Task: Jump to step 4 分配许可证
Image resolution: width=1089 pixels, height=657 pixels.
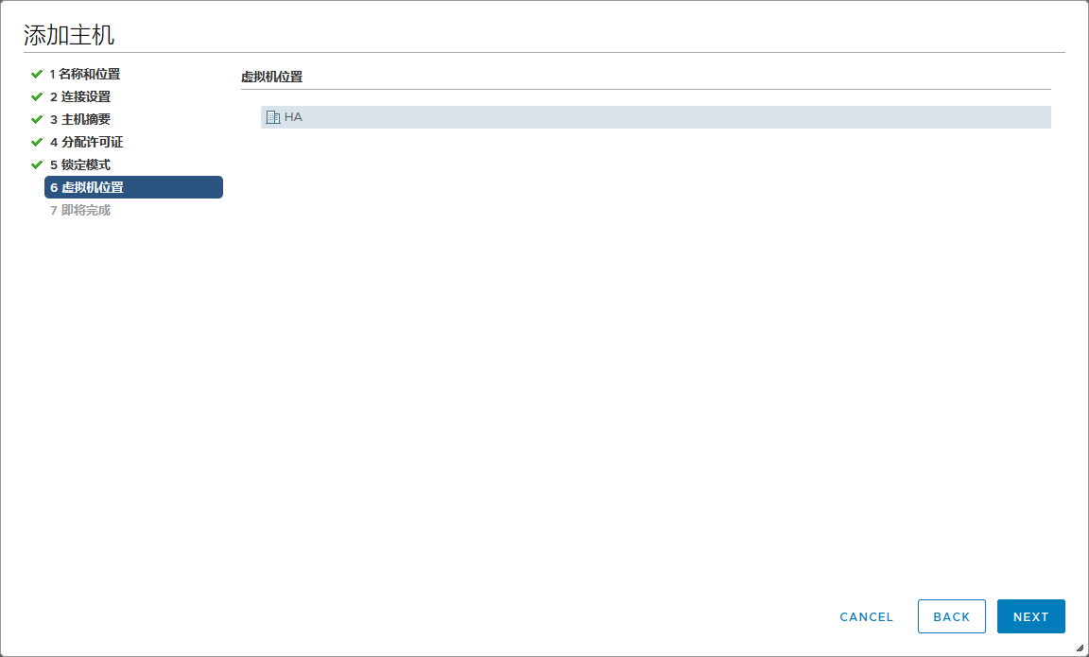Action: click(x=86, y=142)
